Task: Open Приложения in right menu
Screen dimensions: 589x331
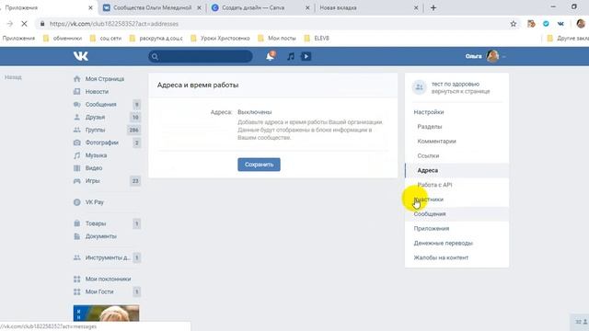Action: click(432, 229)
